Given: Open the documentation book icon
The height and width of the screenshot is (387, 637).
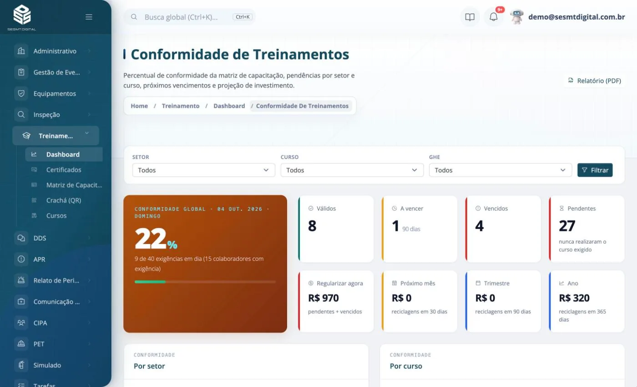Looking at the screenshot, I should (x=470, y=17).
